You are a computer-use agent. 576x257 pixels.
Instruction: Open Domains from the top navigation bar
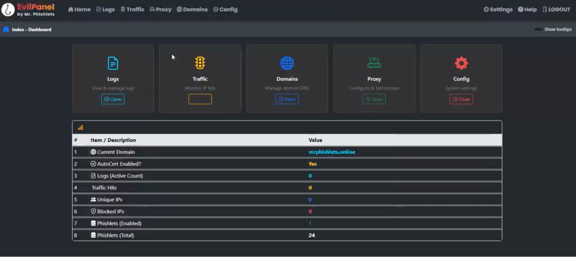tap(192, 9)
